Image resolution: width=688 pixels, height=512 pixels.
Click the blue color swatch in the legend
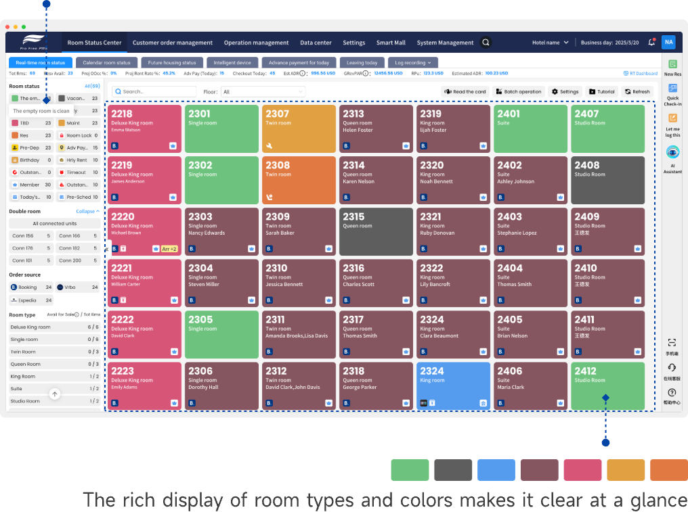[x=496, y=469]
